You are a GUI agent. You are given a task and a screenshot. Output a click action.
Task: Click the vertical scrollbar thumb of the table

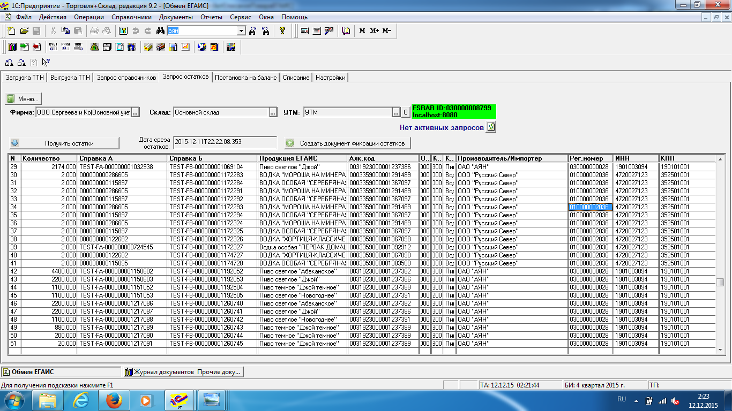(720, 282)
